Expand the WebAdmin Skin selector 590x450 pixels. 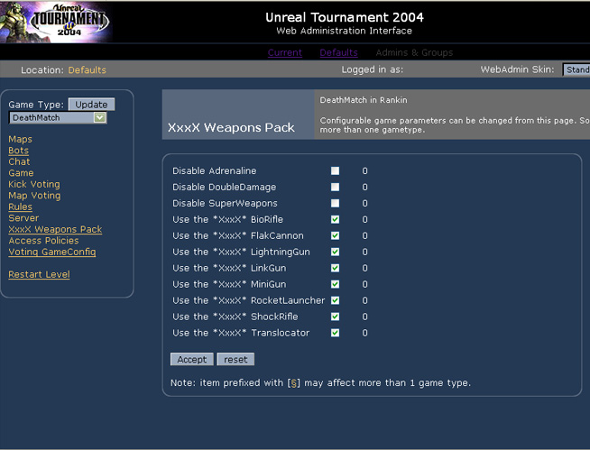[576, 69]
